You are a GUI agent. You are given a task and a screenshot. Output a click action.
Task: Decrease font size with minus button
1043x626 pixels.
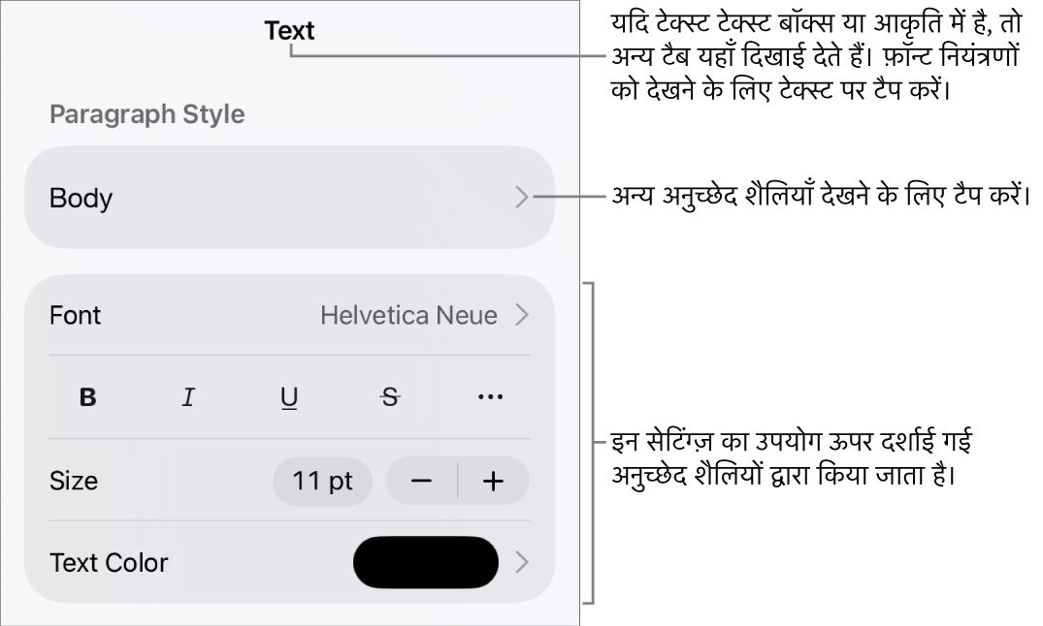tap(422, 482)
